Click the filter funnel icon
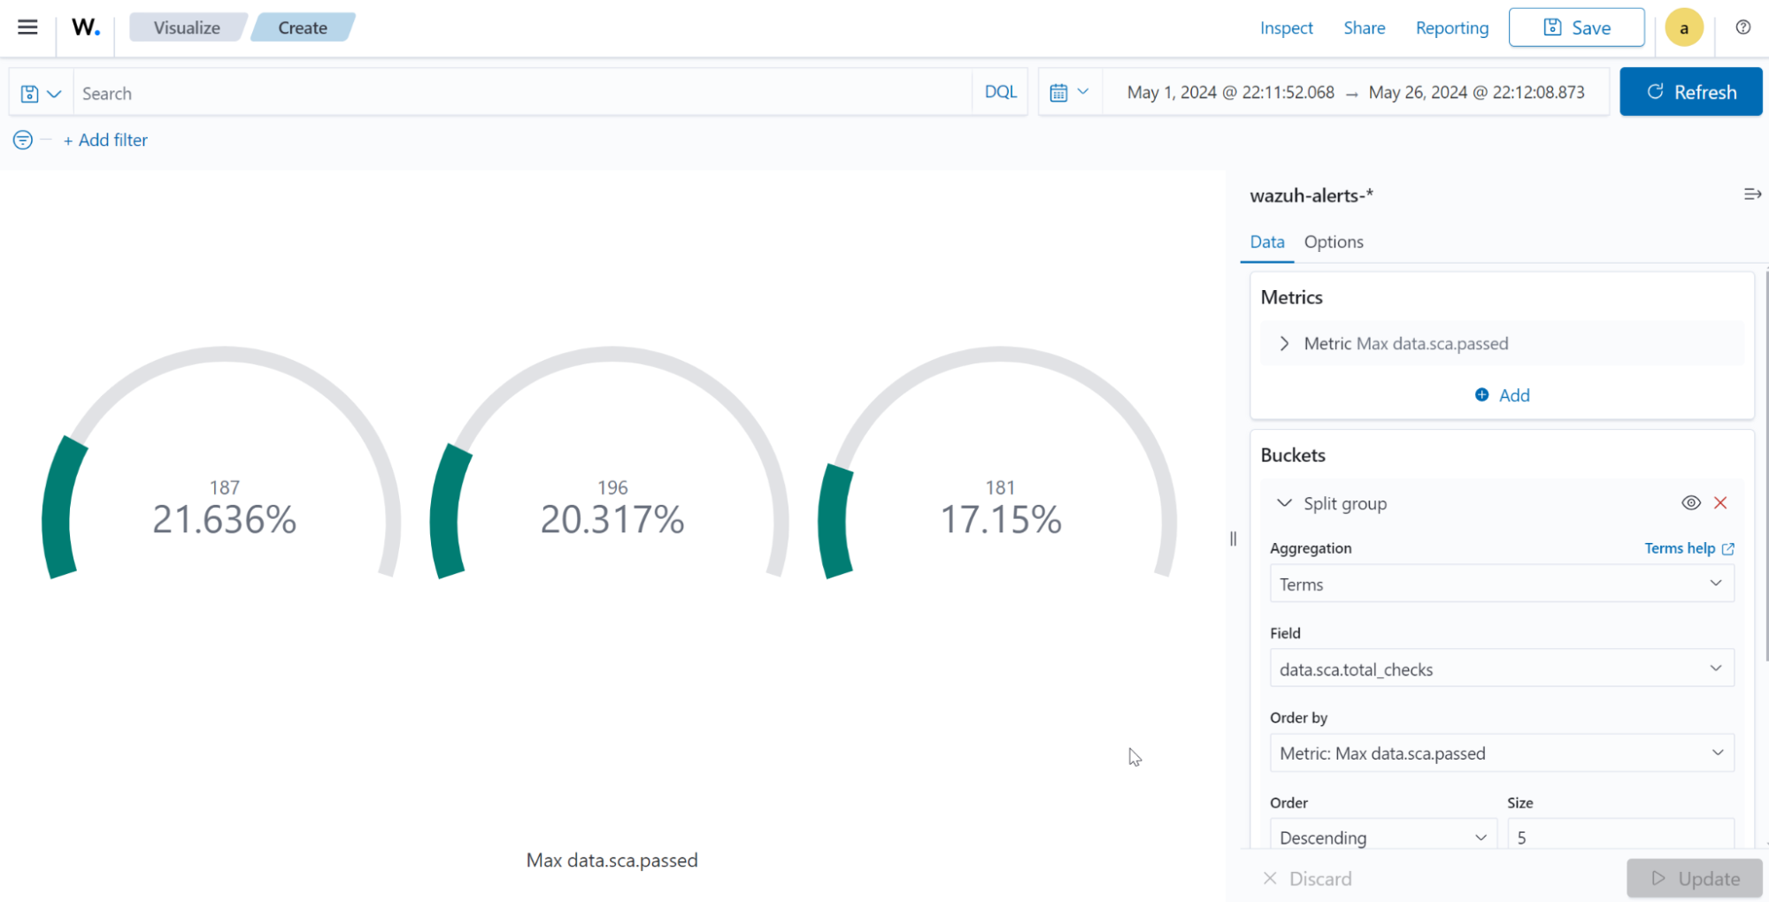1769x902 pixels. pos(22,139)
